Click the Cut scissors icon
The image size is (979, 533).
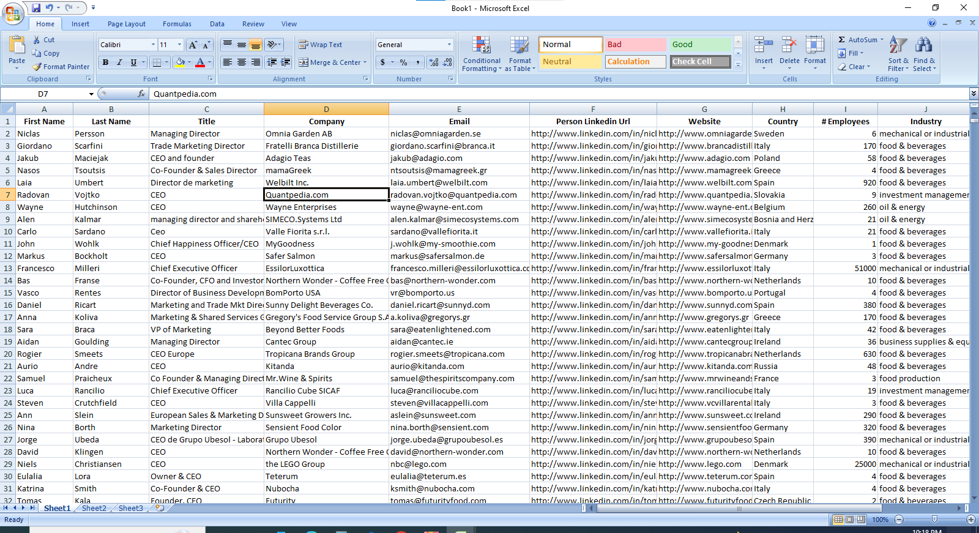click(x=37, y=40)
